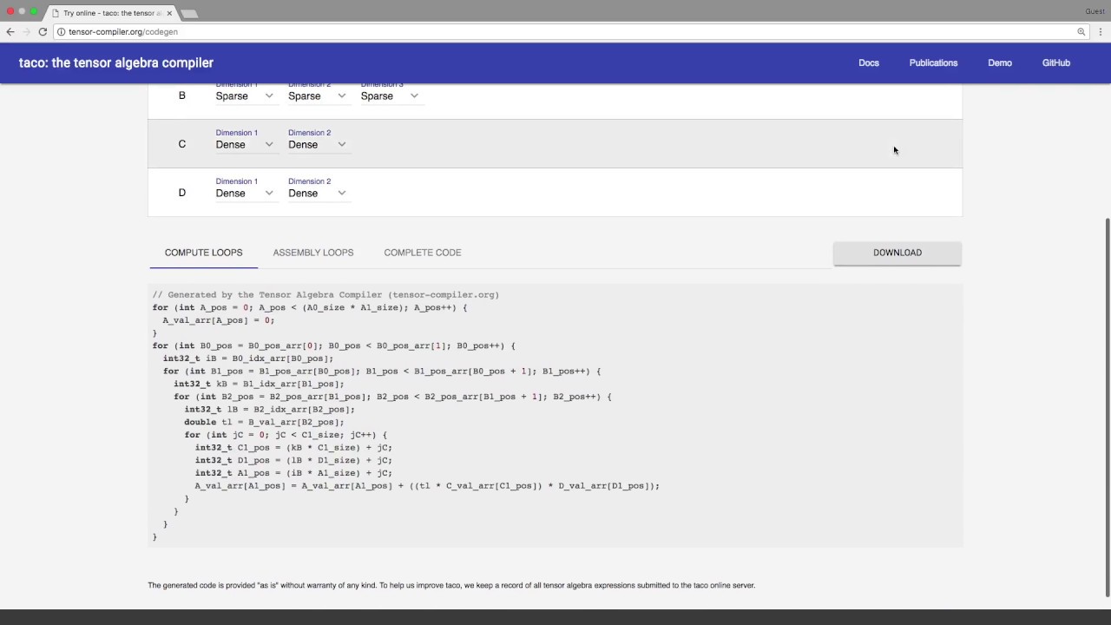Click the code line 'int32_t lB = B2_idx_arr[B2_pos];'
The image size is (1111, 625).
pos(269,409)
